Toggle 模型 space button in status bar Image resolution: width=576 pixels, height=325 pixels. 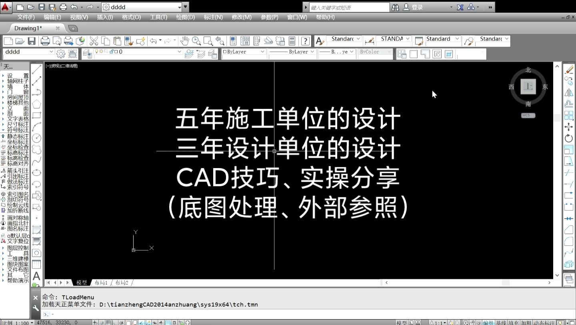coord(402,323)
